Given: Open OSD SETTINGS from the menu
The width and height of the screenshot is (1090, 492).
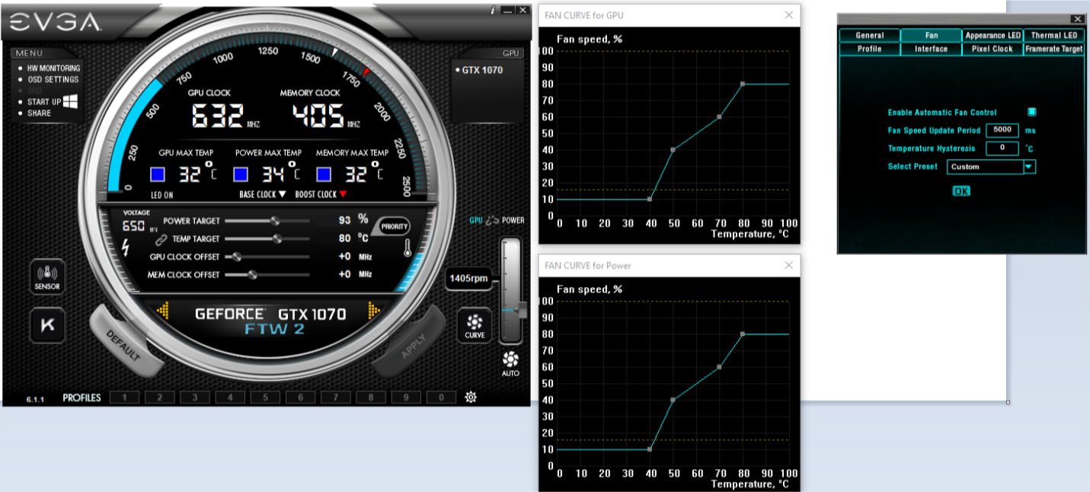Looking at the screenshot, I should coord(53,79).
